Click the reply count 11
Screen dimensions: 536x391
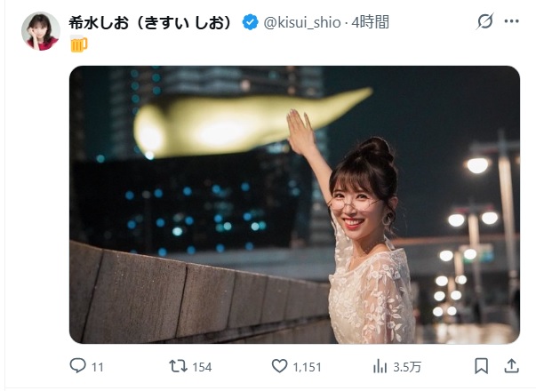click(x=98, y=367)
